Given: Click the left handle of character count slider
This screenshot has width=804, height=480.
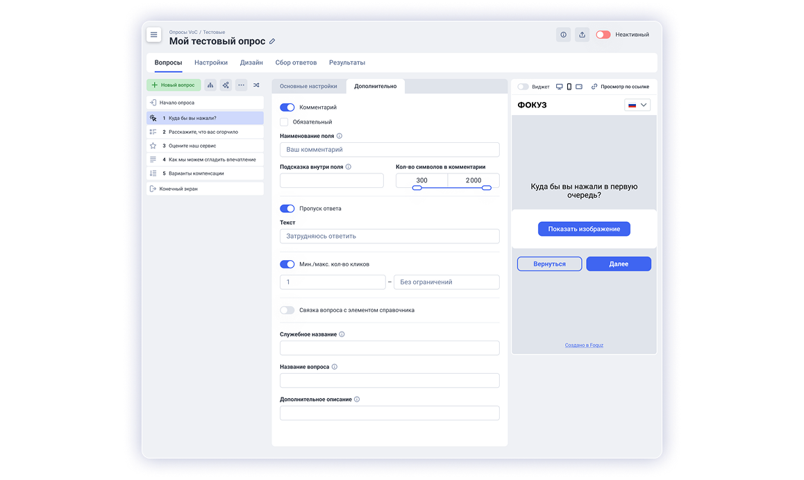Looking at the screenshot, I should 417,188.
